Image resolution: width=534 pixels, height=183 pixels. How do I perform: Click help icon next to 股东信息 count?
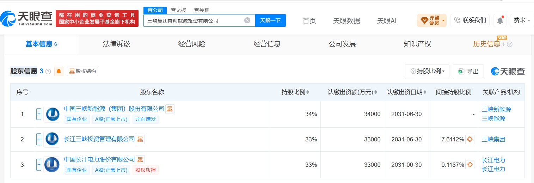[x=48, y=72]
